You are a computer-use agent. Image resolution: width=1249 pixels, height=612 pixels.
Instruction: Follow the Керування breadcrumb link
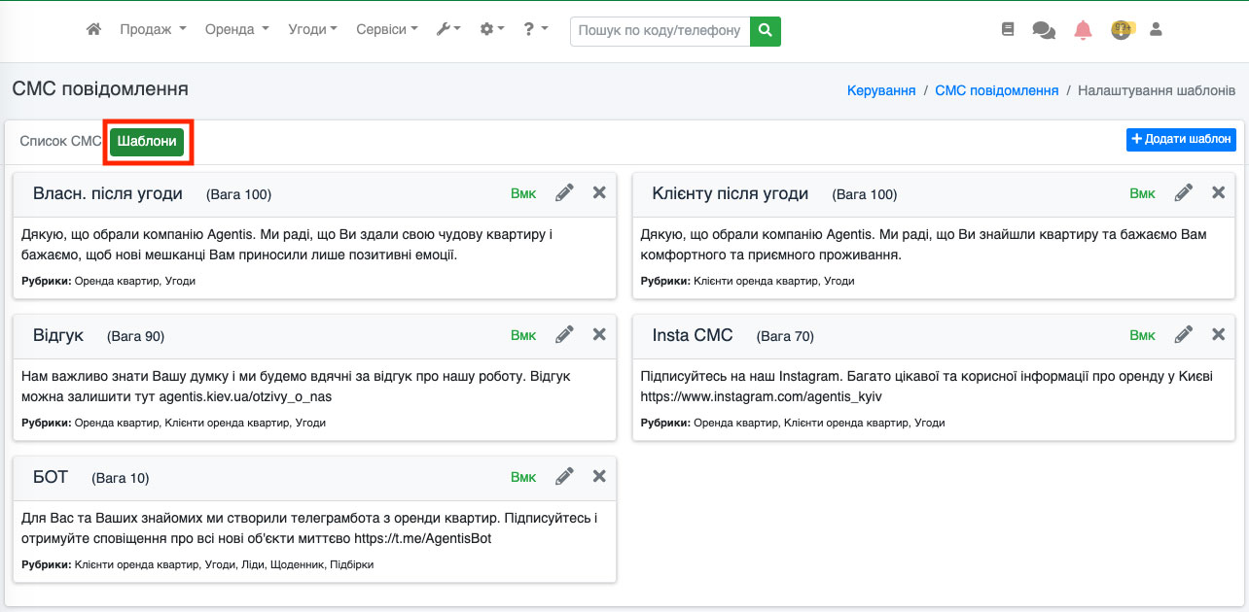pyautogui.click(x=881, y=90)
